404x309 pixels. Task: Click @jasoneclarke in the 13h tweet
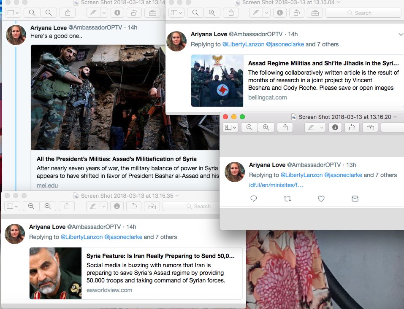pyautogui.click(x=343, y=175)
